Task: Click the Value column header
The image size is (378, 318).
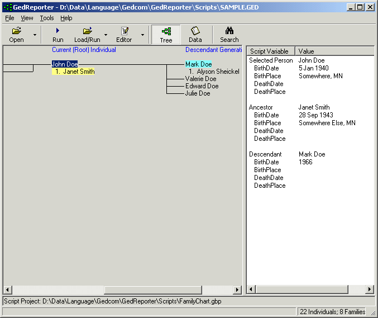Action: [334, 51]
